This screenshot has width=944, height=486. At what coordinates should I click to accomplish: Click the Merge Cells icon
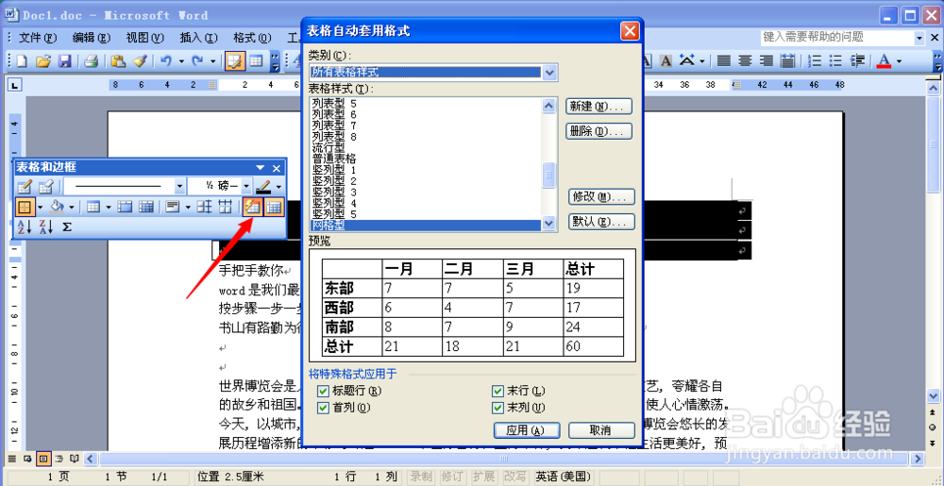tap(125, 208)
